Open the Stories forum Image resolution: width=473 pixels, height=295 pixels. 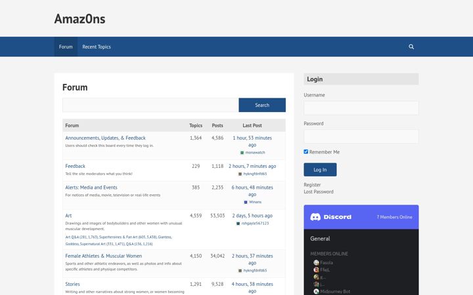(x=72, y=284)
